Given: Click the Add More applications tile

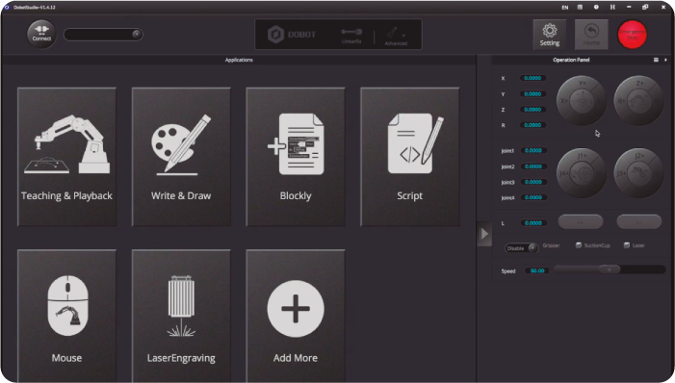Looking at the screenshot, I should 296,316.
